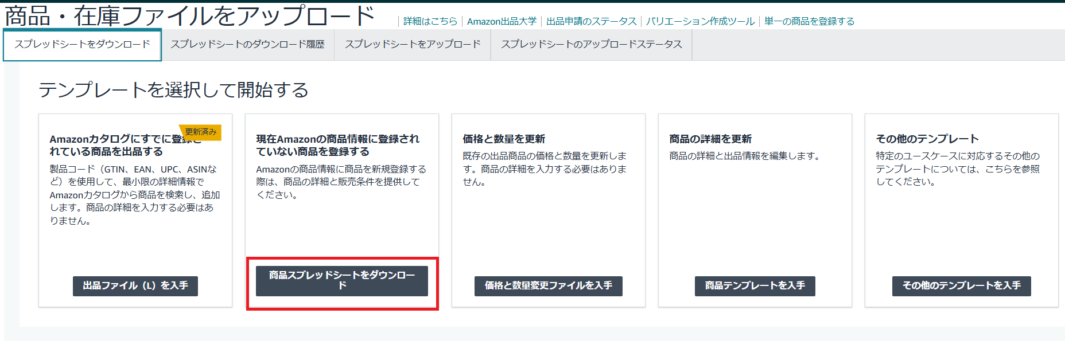Click the 商品・在庫ファイルをアップロード page heading
Screen dimensions: 1065x341
(x=190, y=16)
